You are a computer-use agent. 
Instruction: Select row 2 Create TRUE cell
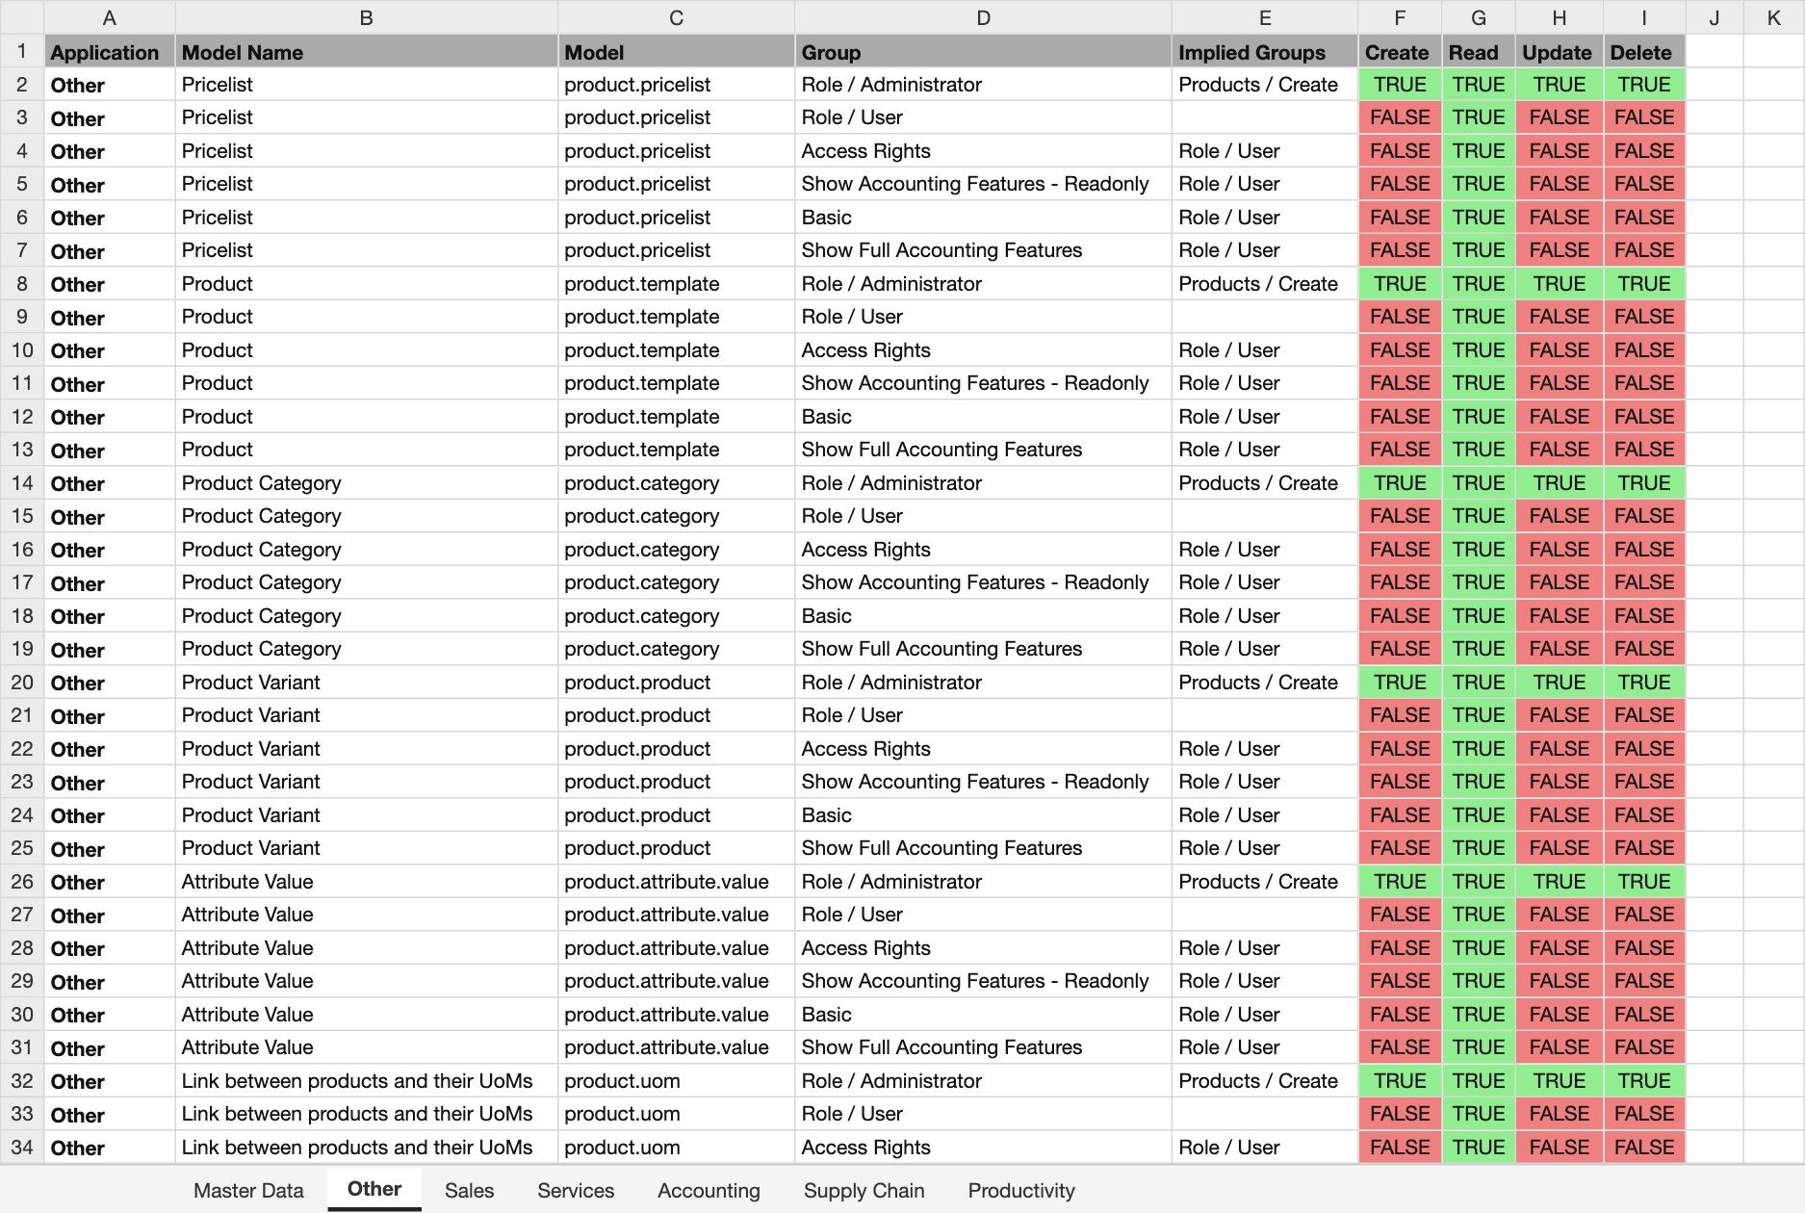point(1400,85)
